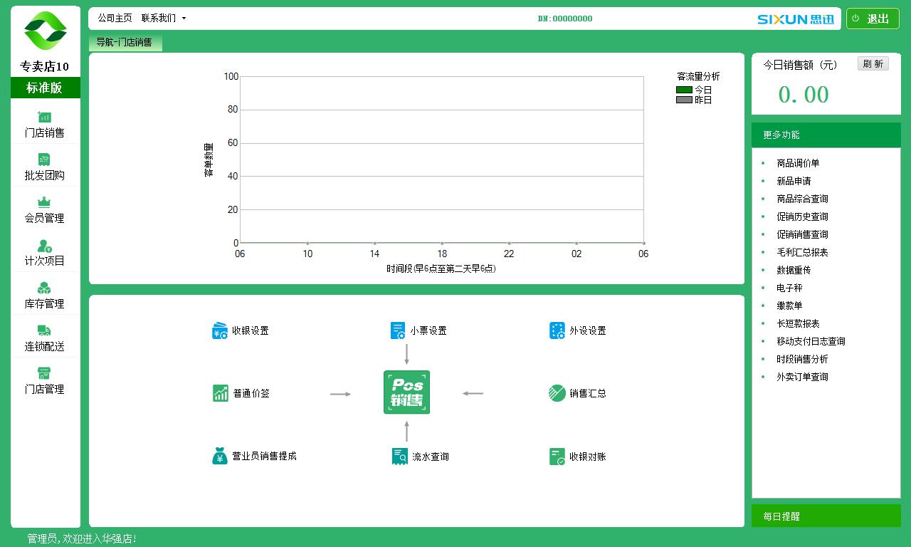This screenshot has width=911, height=547.
Task: Open the 公司主页 menu item
Action: point(115,19)
